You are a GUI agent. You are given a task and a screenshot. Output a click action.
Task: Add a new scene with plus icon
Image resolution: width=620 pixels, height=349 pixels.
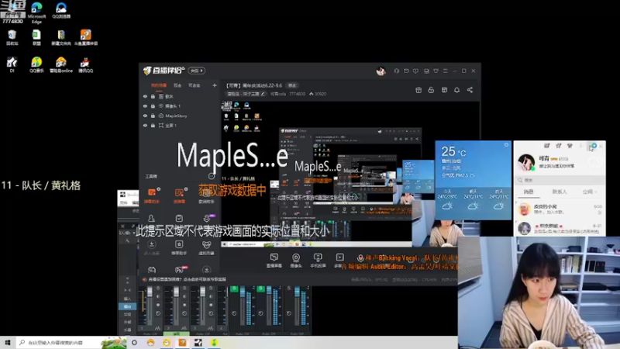pyautogui.click(x=215, y=85)
